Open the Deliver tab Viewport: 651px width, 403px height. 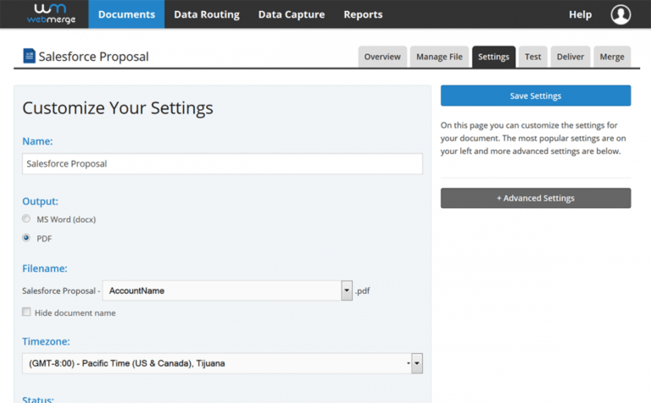(x=570, y=57)
